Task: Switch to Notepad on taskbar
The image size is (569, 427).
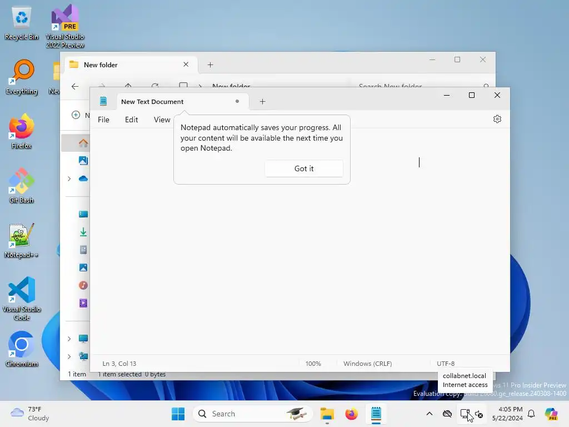Action: [x=376, y=414]
